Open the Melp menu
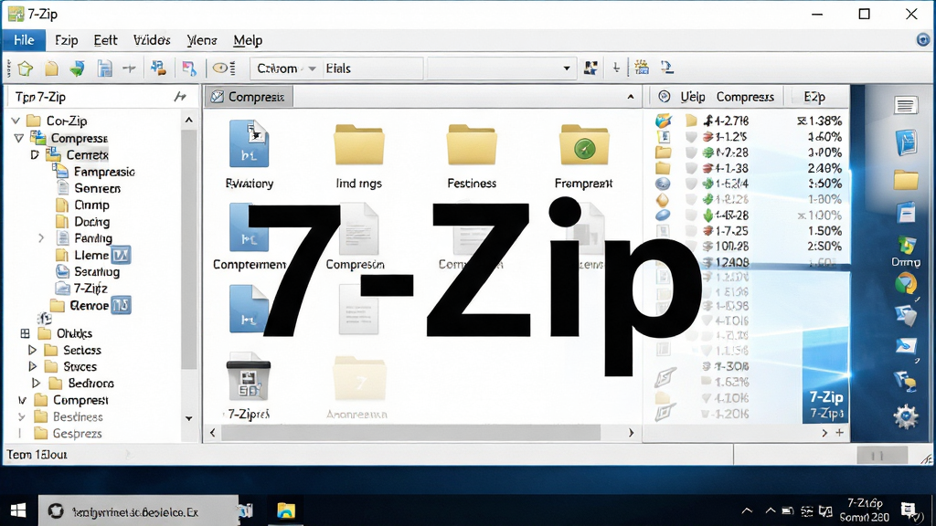The image size is (936, 526). pyautogui.click(x=248, y=40)
